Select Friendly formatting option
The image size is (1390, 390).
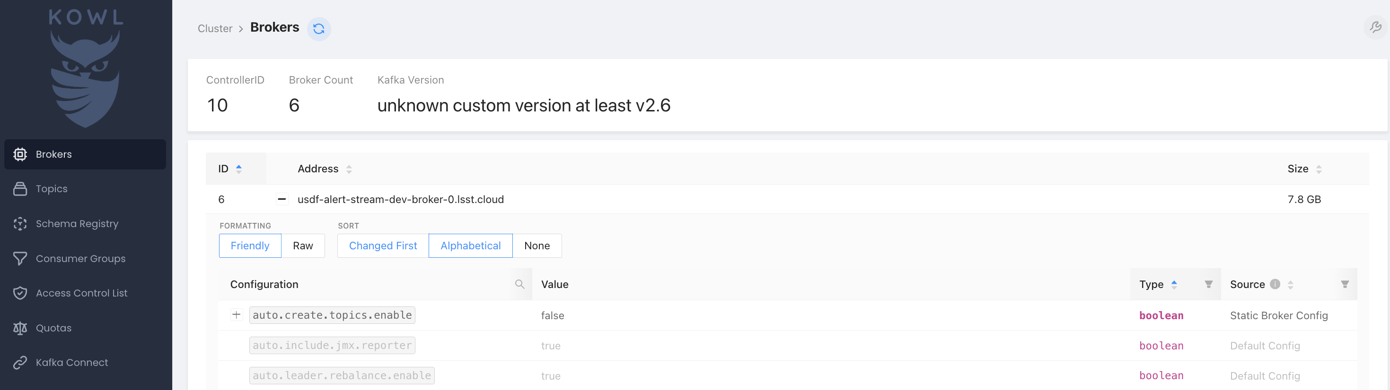(250, 246)
